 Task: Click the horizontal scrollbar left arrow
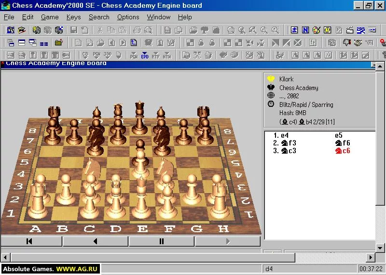[x=5, y=258]
